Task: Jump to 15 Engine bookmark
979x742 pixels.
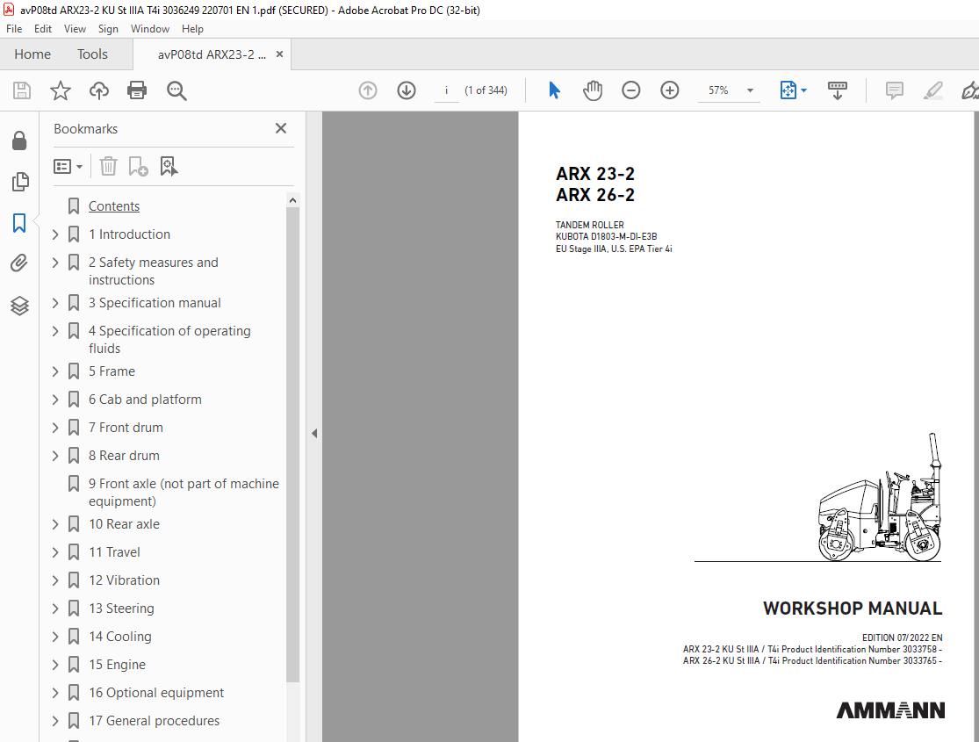Action: point(117,665)
